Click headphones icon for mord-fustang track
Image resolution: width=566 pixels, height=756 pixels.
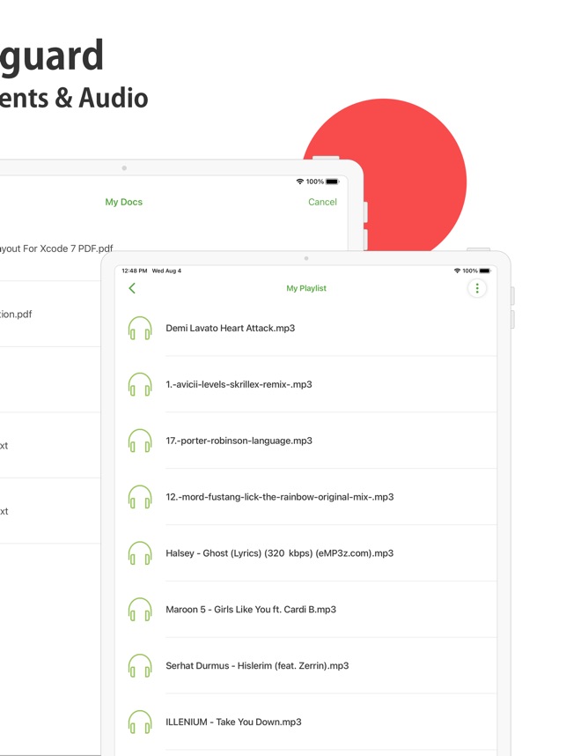click(x=140, y=497)
